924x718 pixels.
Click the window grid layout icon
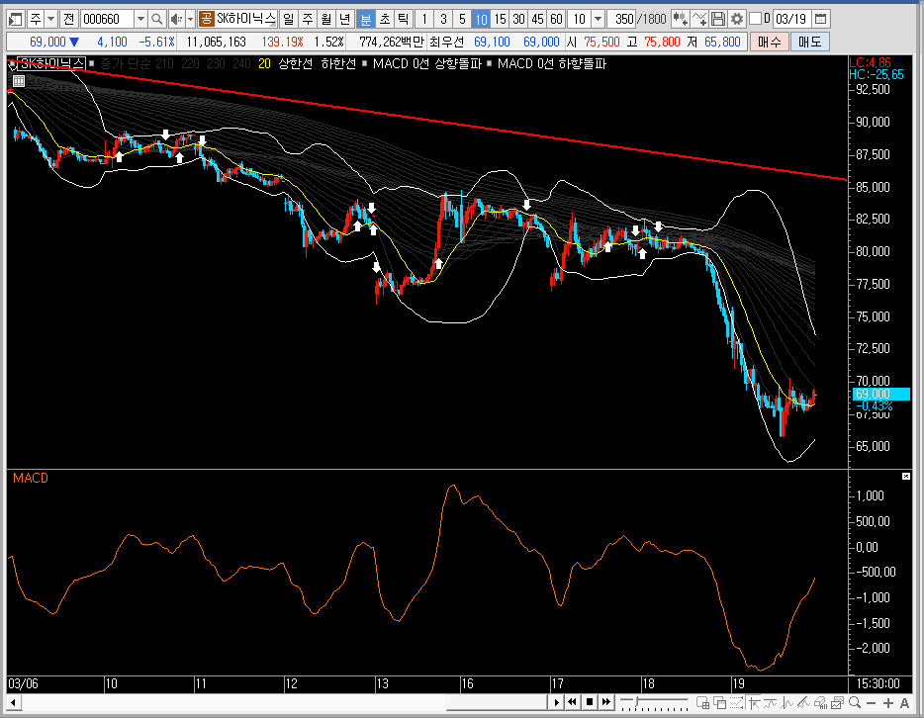[x=702, y=702]
